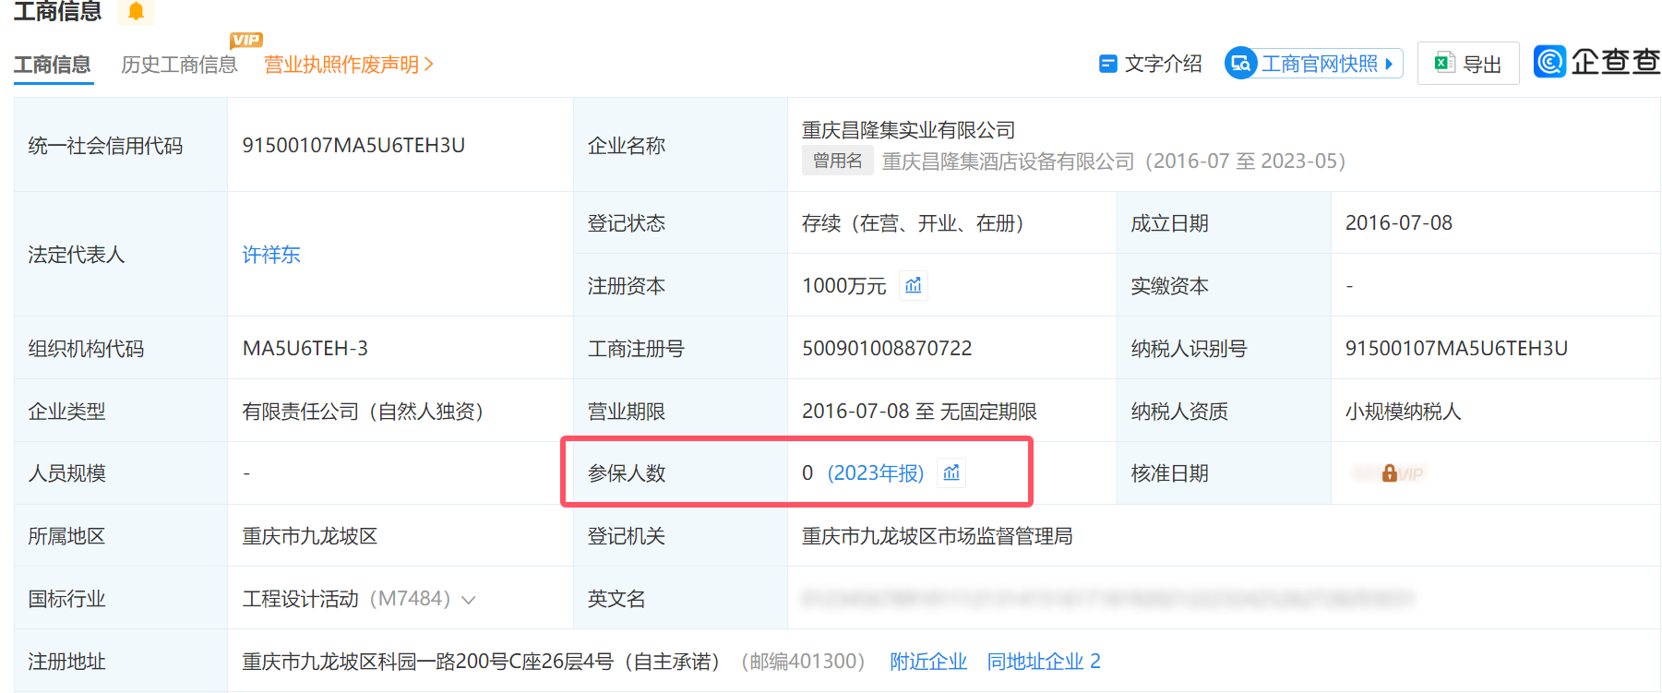
Task: Click the 导出 export button
Action: [x=1468, y=64]
